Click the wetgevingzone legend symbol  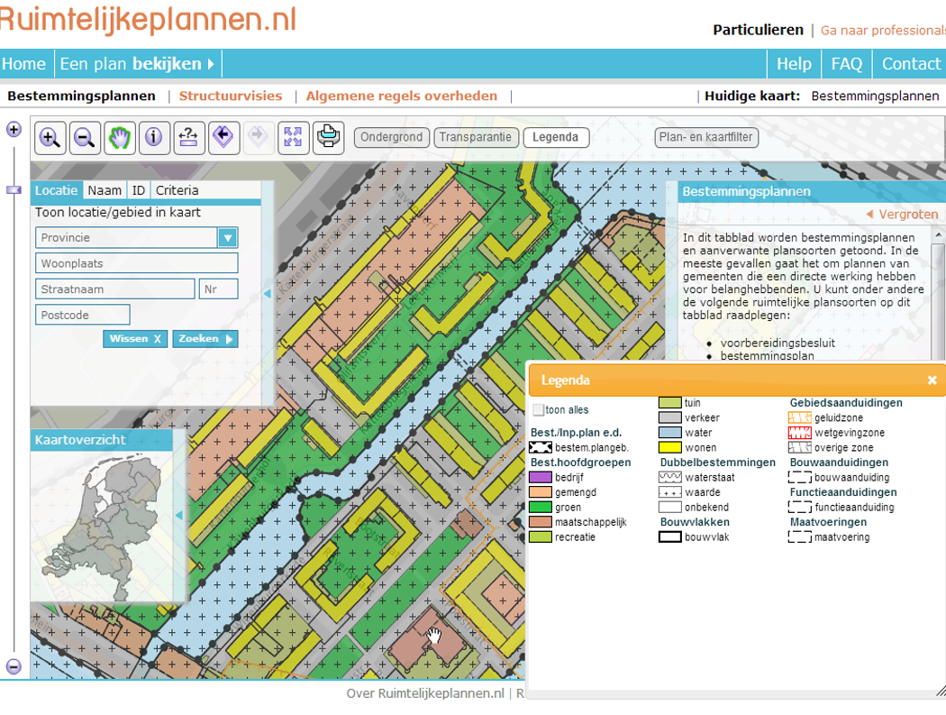(799, 433)
